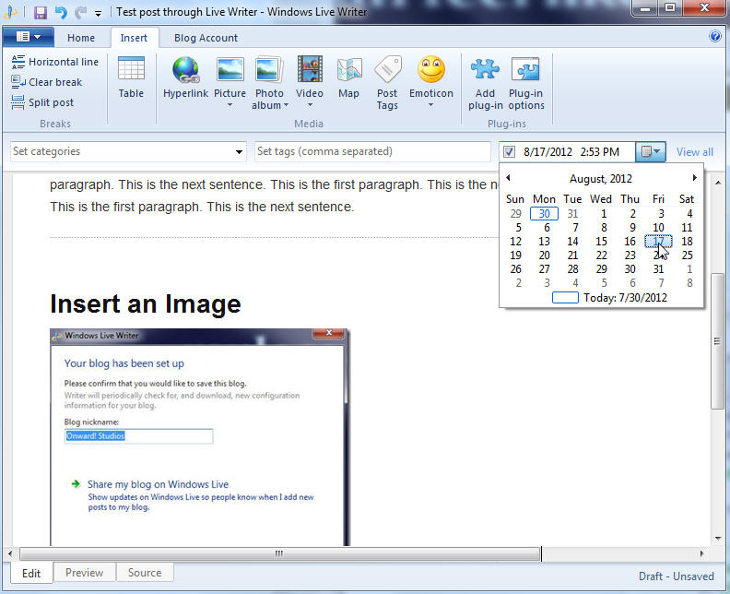
Task: Insert a Map
Action: point(348,77)
